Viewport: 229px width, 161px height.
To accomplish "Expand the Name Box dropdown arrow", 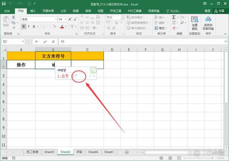I will click(x=23, y=42).
